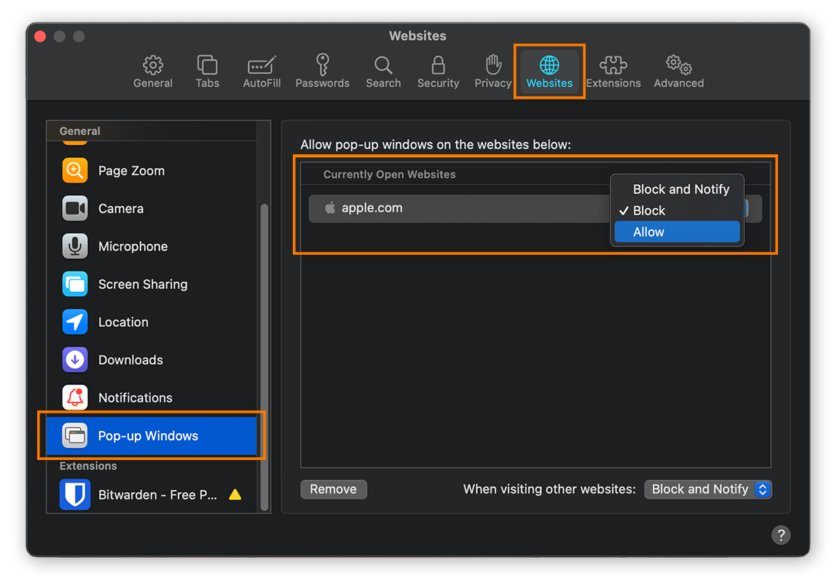
Task: Open Privacy settings
Action: (492, 71)
